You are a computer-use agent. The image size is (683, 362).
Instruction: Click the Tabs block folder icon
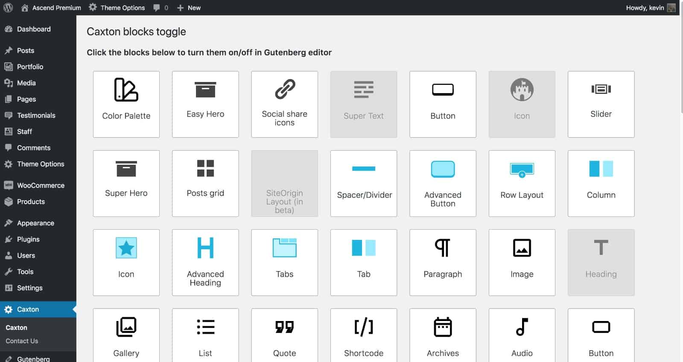(285, 248)
